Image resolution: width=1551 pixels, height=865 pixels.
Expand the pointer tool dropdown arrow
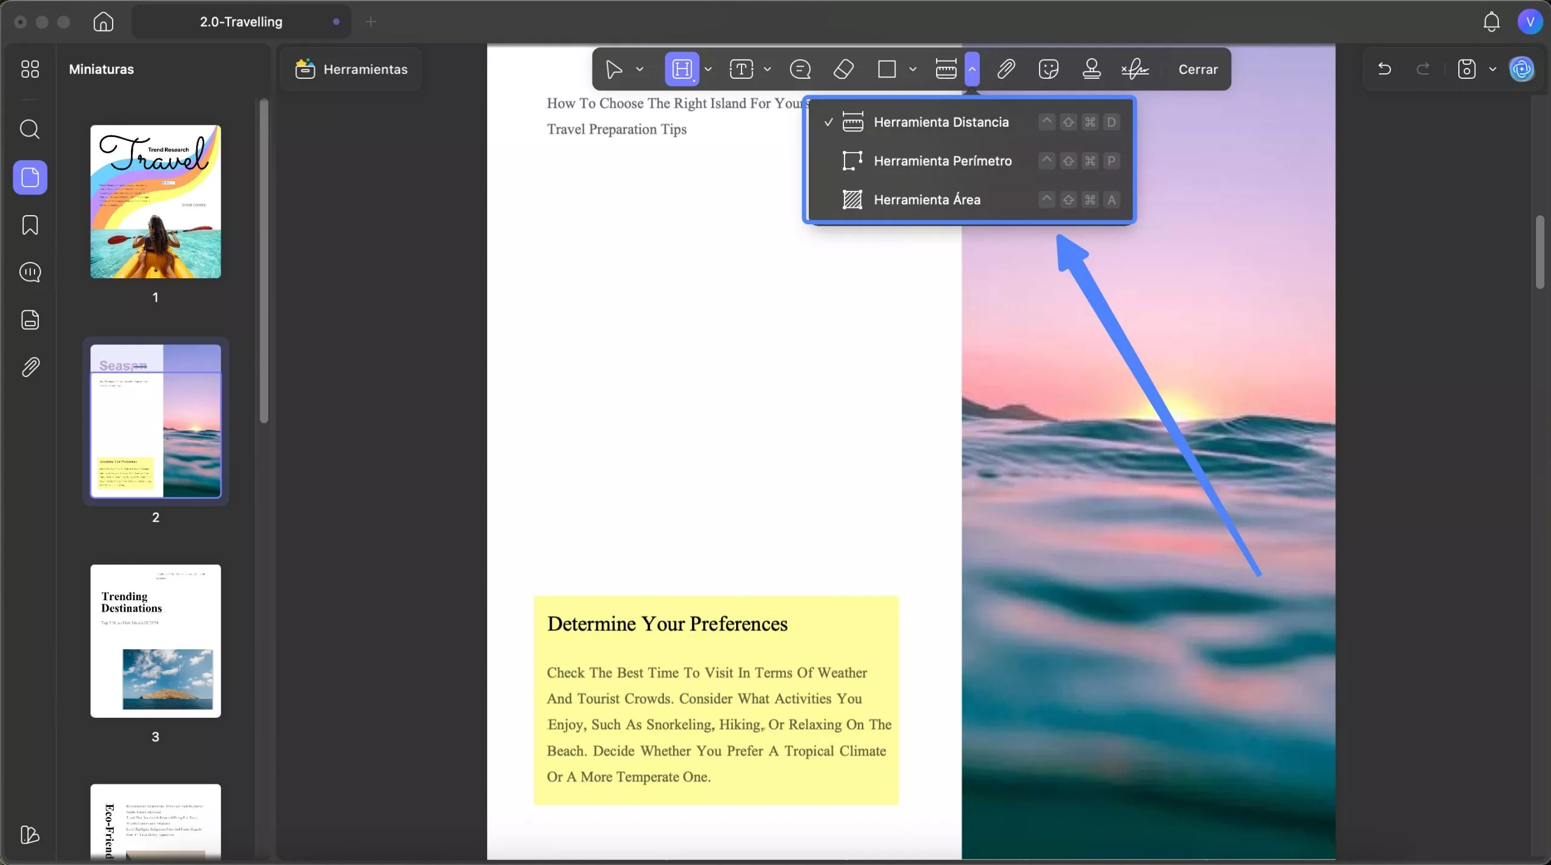(x=640, y=69)
